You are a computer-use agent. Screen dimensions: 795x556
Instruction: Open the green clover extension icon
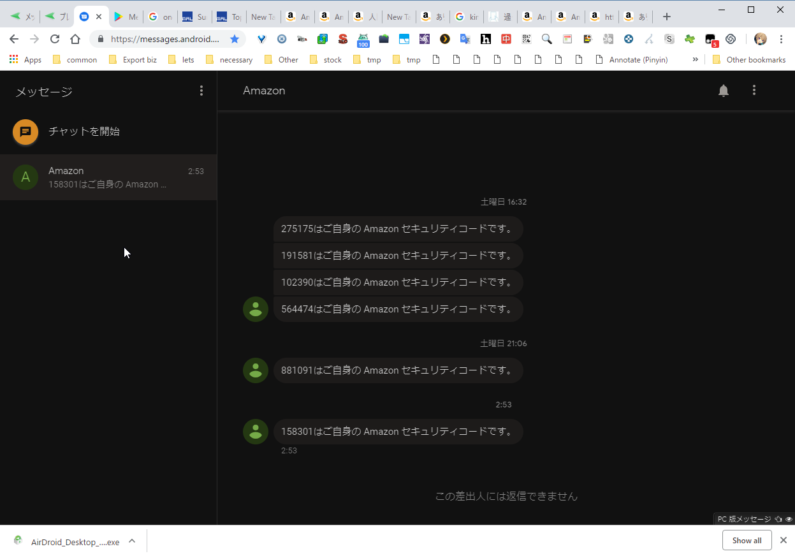(690, 39)
